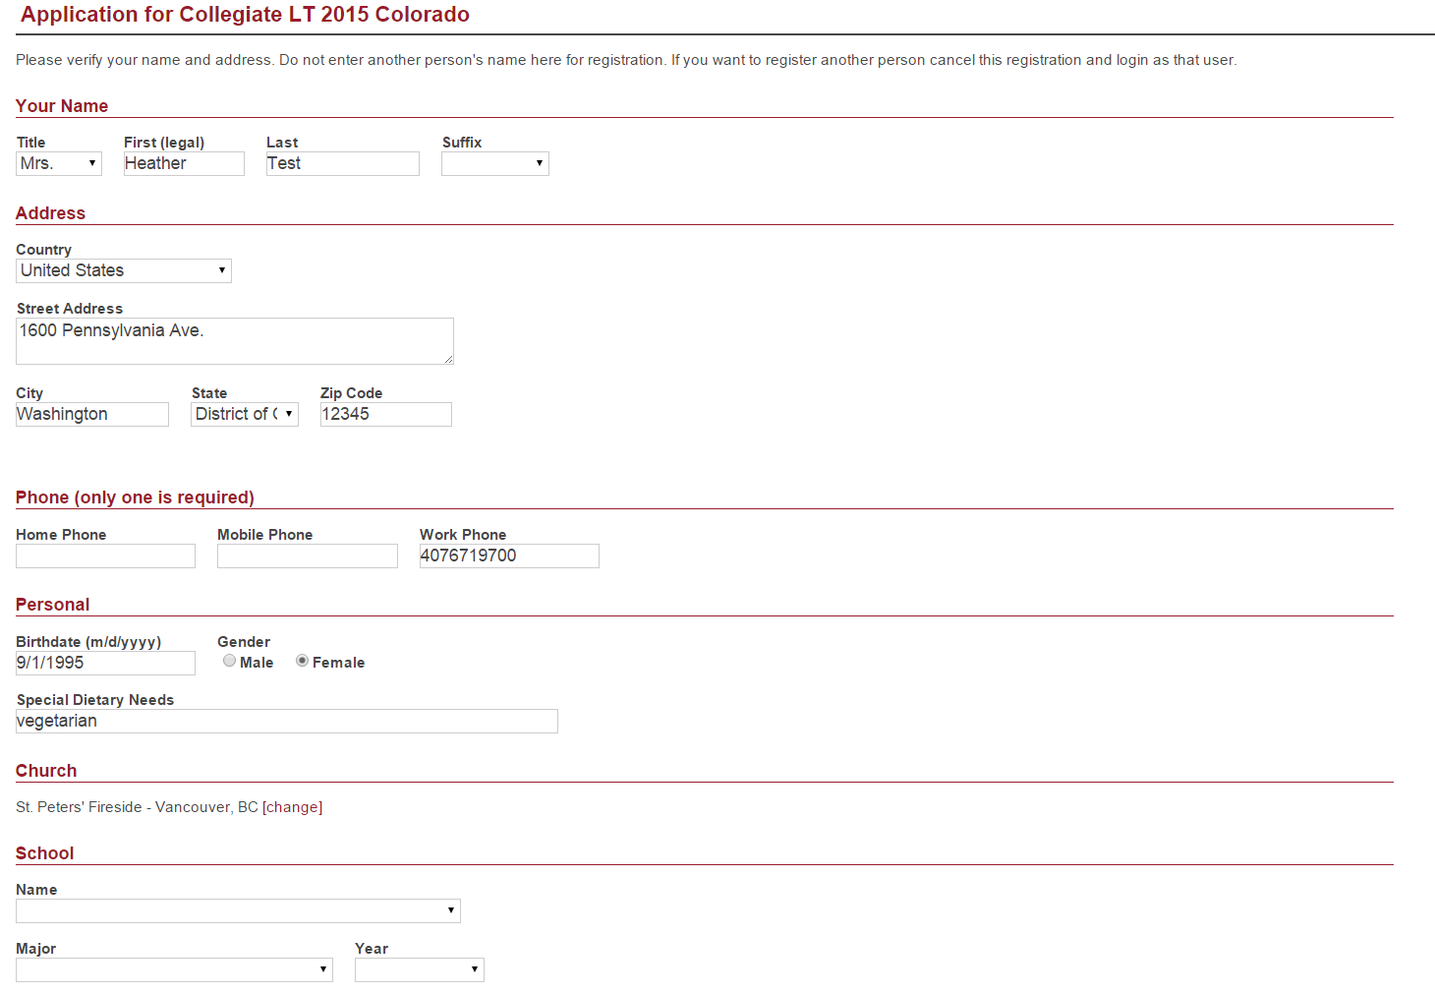Click the Last name input field

[342, 163]
